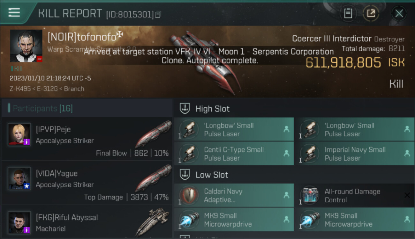Open Peje pilot portrait
Image resolution: width=415 pixels, height=239 pixels.
tap(19, 134)
